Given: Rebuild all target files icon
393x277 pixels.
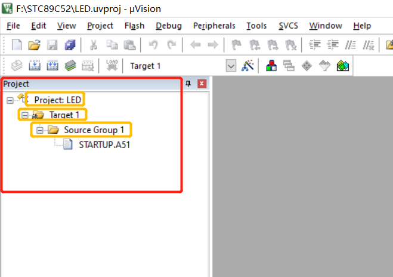Looking at the screenshot, I should tap(52, 66).
